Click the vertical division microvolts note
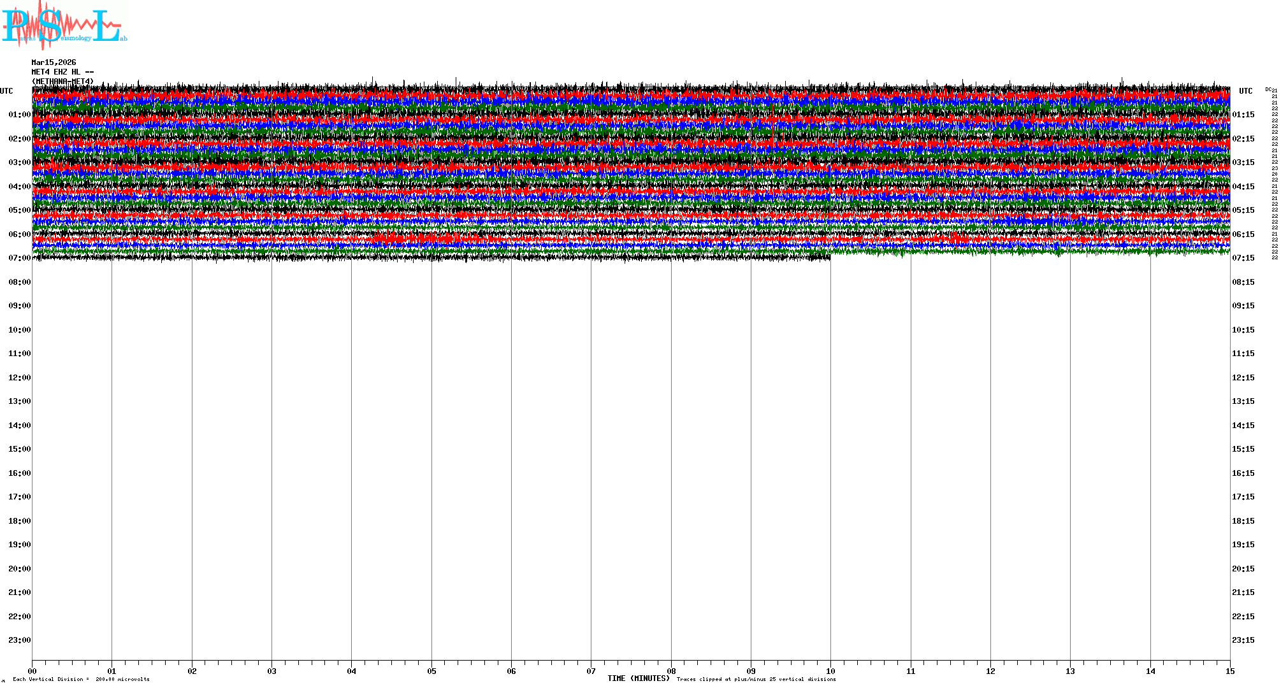Screen dimensions: 1281x688 pyautogui.click(x=81, y=679)
